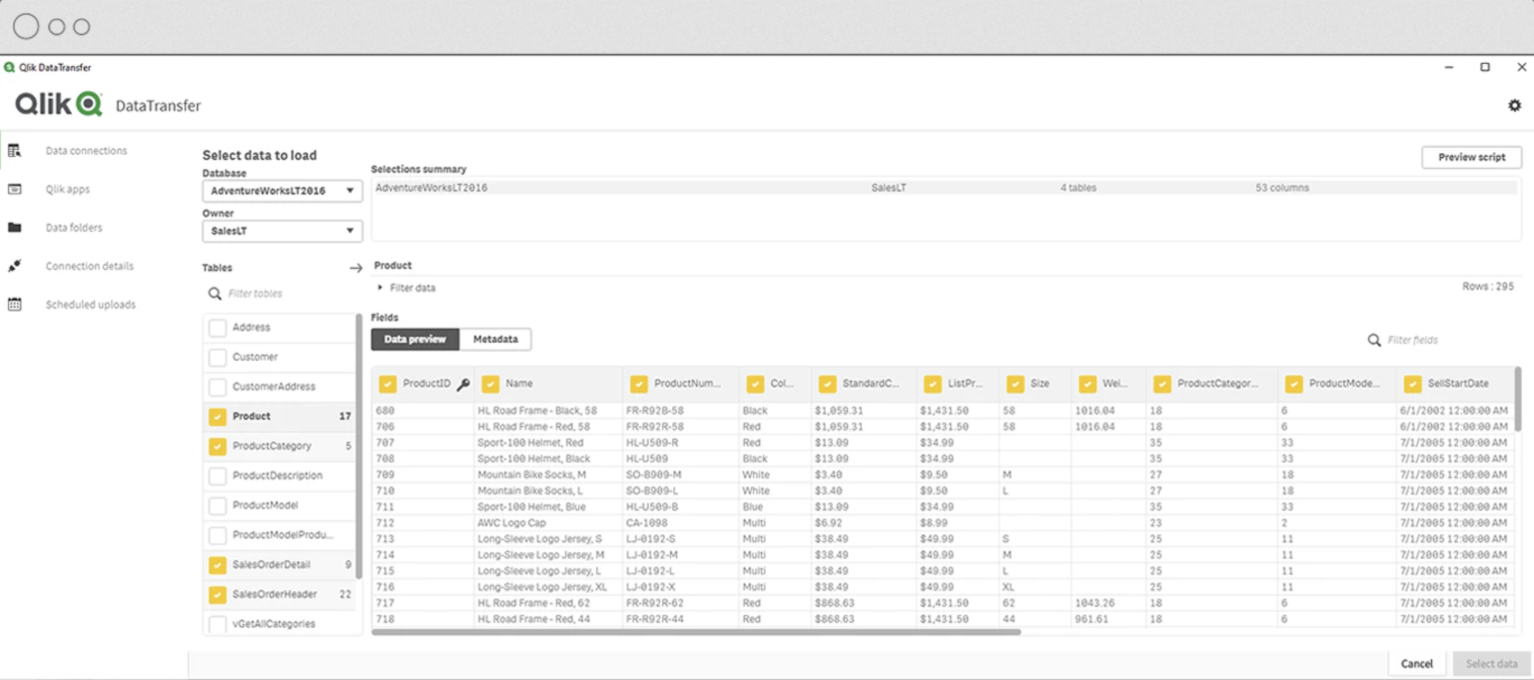Viewport: 1534px width, 680px height.
Task: Uncheck the ProductMode... field checkbox
Action: (x=1294, y=384)
